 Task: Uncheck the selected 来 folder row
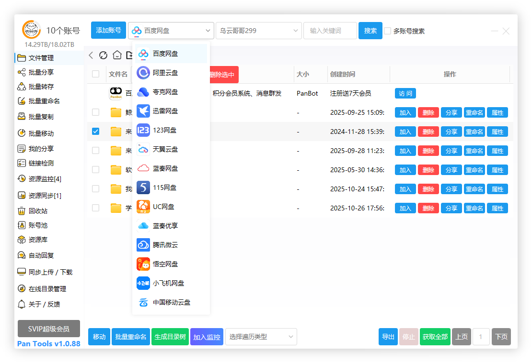(95, 131)
